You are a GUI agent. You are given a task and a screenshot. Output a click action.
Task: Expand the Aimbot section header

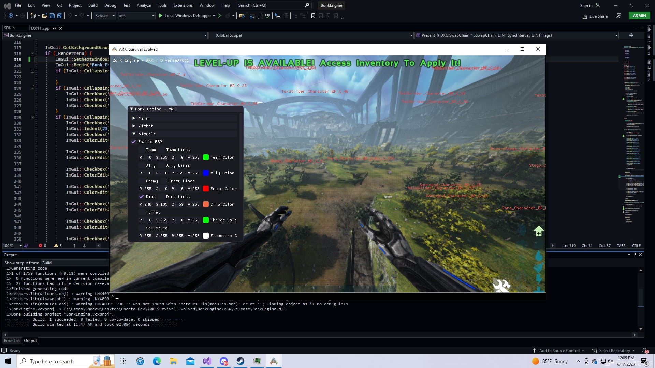click(x=184, y=126)
